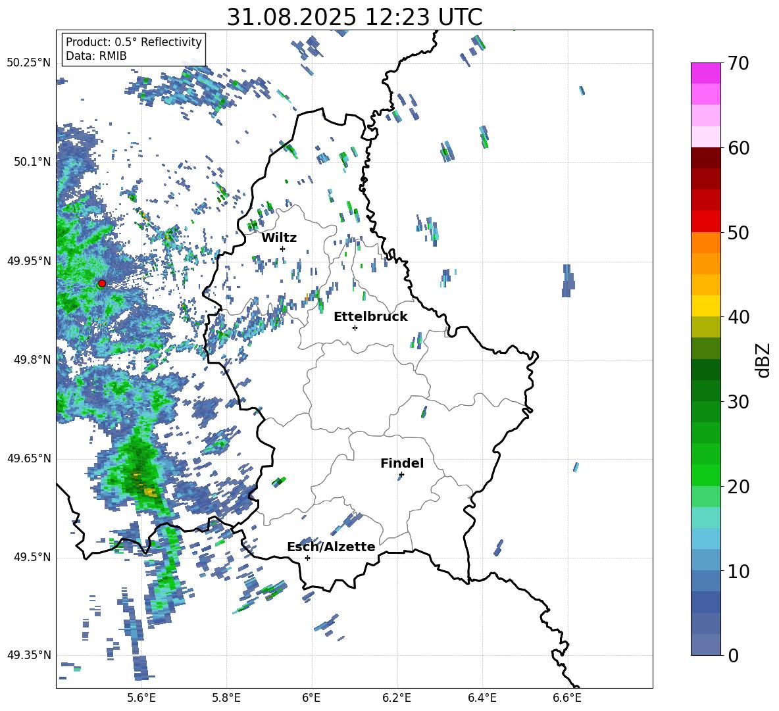779x711 pixels.
Task: Click the Wiltz cross marker
Action: pos(283,249)
